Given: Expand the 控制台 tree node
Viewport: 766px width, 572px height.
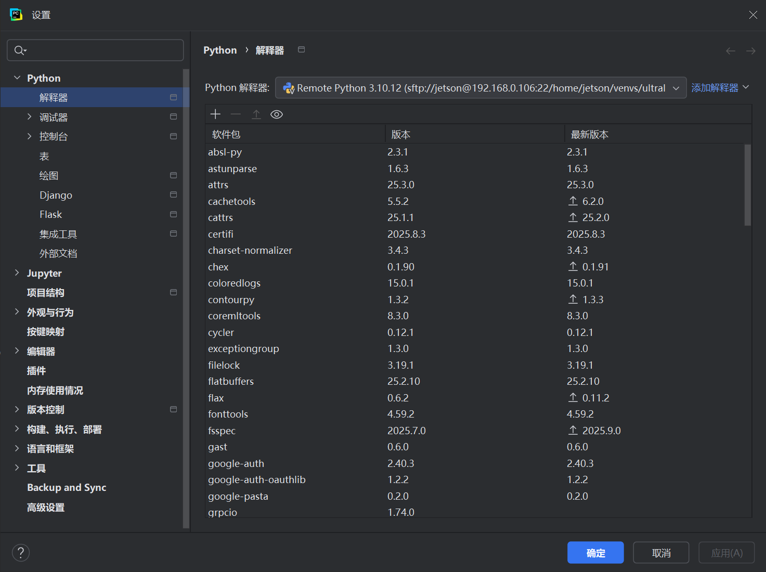Looking at the screenshot, I should point(29,136).
